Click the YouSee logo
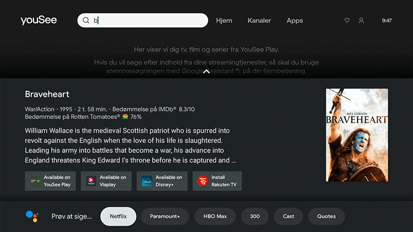The height and width of the screenshot is (232, 413). coord(39,20)
